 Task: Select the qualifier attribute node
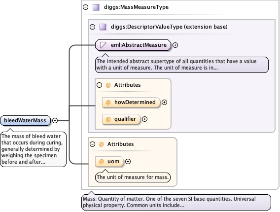(121, 119)
